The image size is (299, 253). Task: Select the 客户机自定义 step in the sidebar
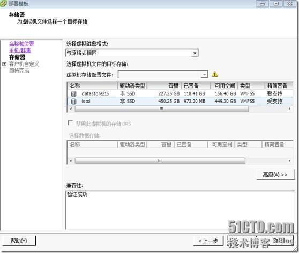point(24,64)
